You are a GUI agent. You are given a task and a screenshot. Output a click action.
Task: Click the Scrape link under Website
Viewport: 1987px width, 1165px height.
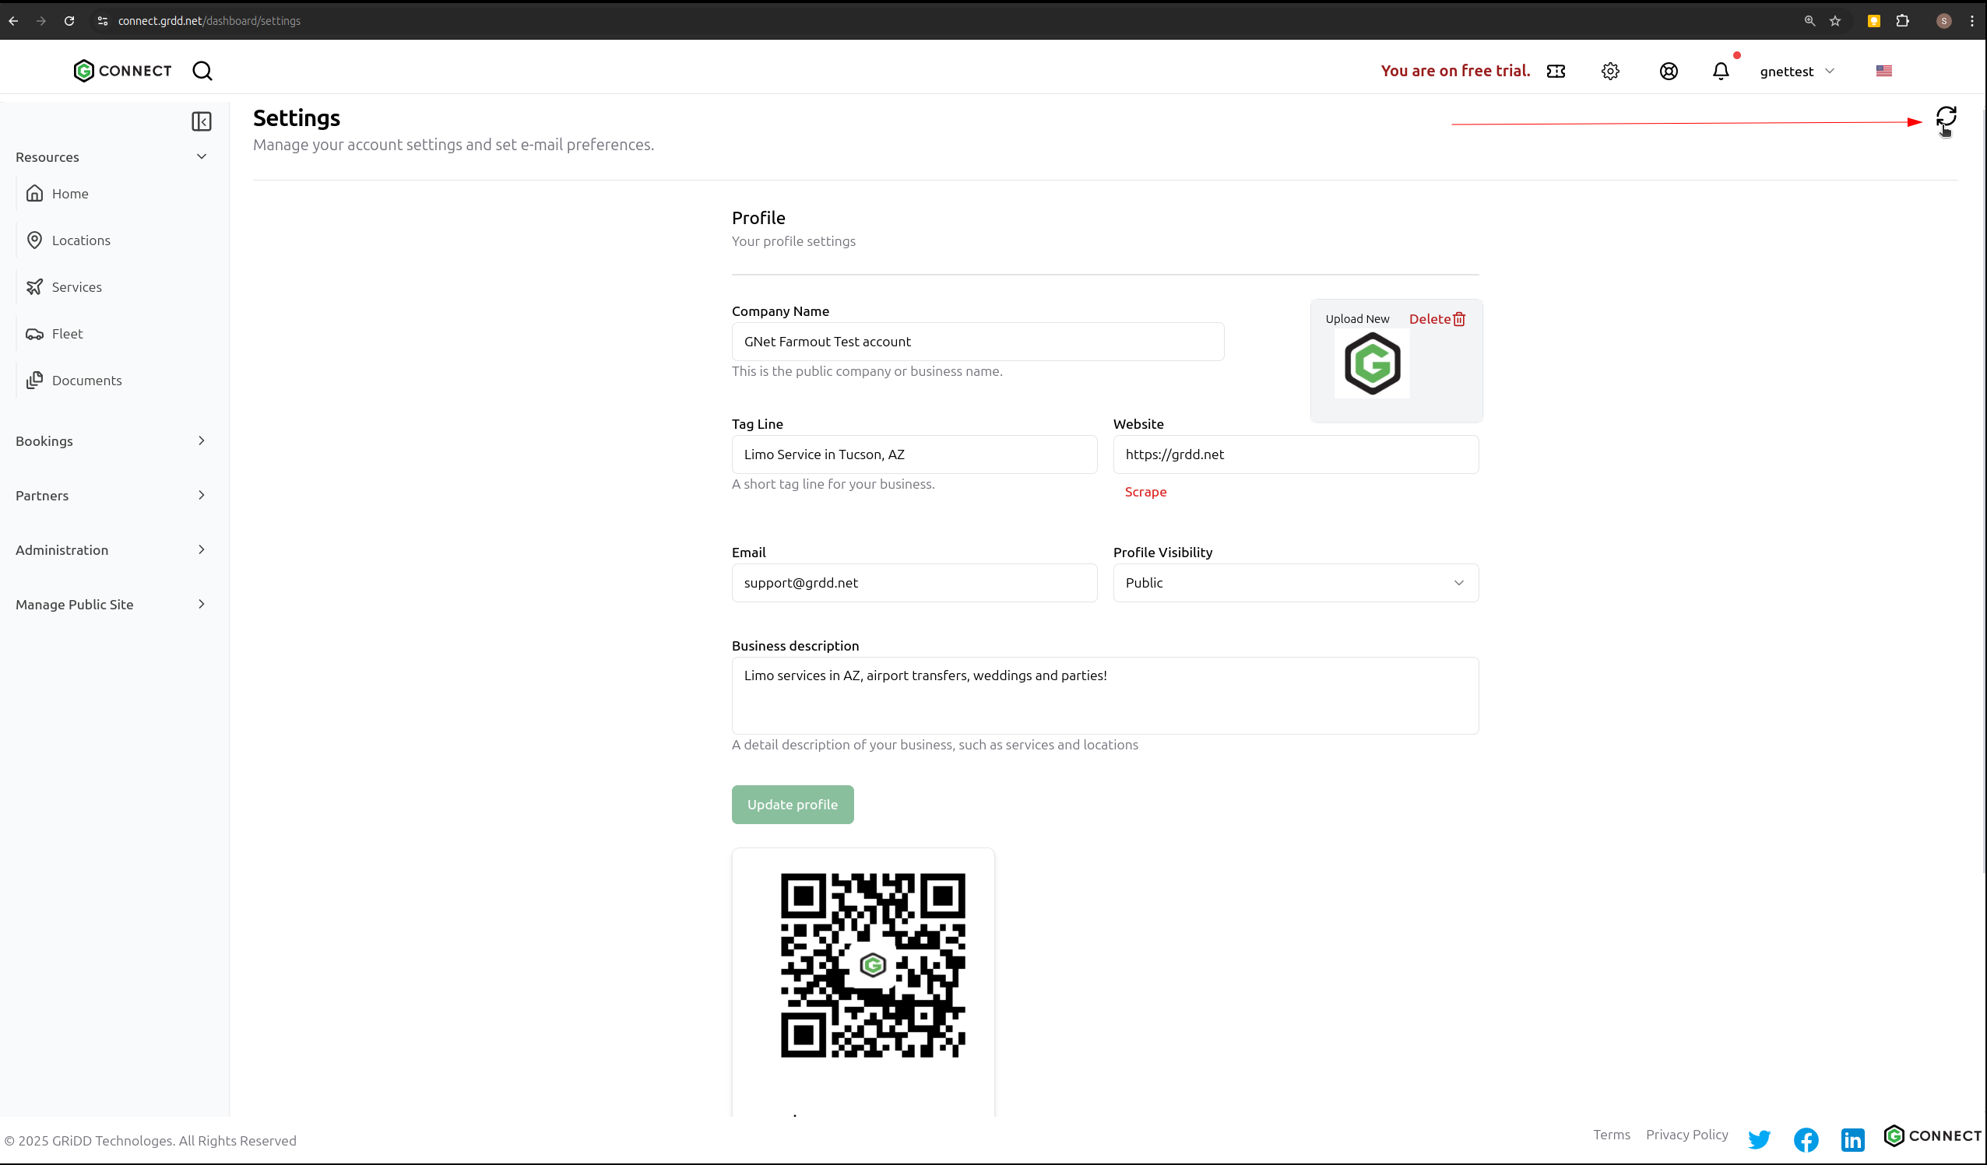[x=1145, y=492]
